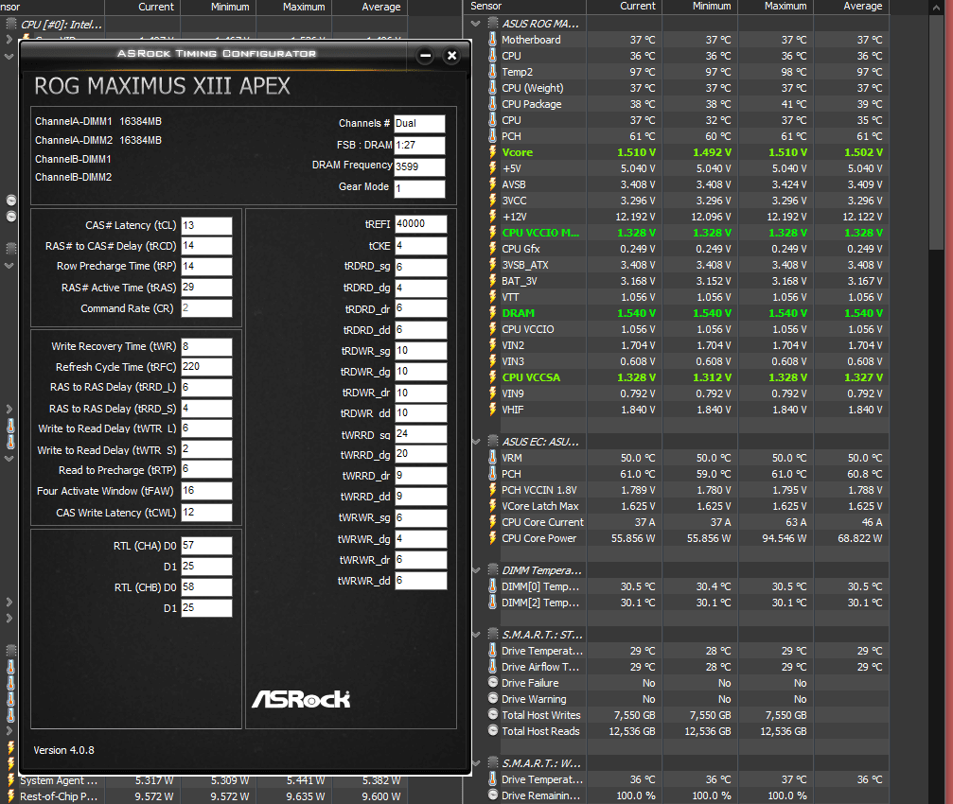Click the RAS# Active Time (tRAS) field

206,288
